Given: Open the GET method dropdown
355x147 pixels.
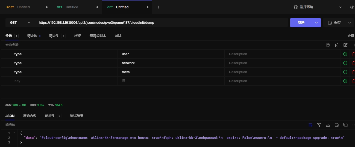Looking at the screenshot, I should (20, 23).
